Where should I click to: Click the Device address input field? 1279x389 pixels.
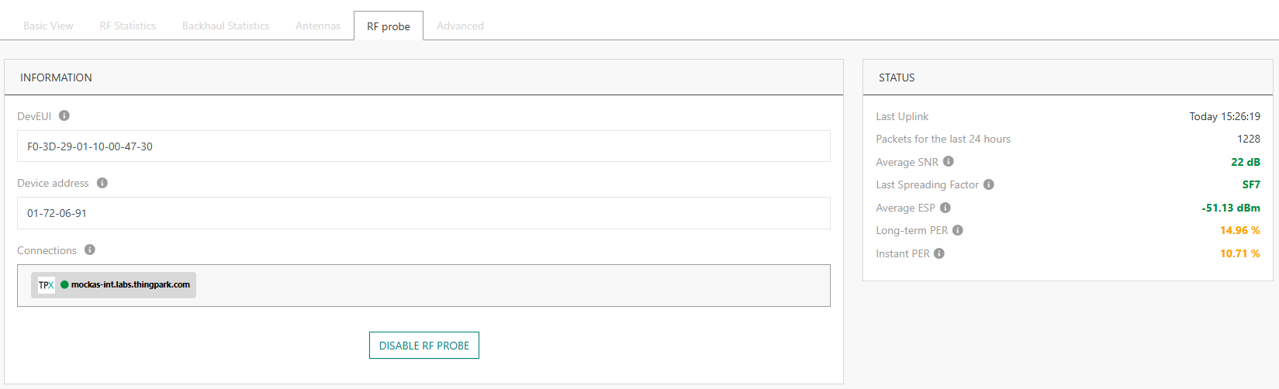[x=423, y=213]
